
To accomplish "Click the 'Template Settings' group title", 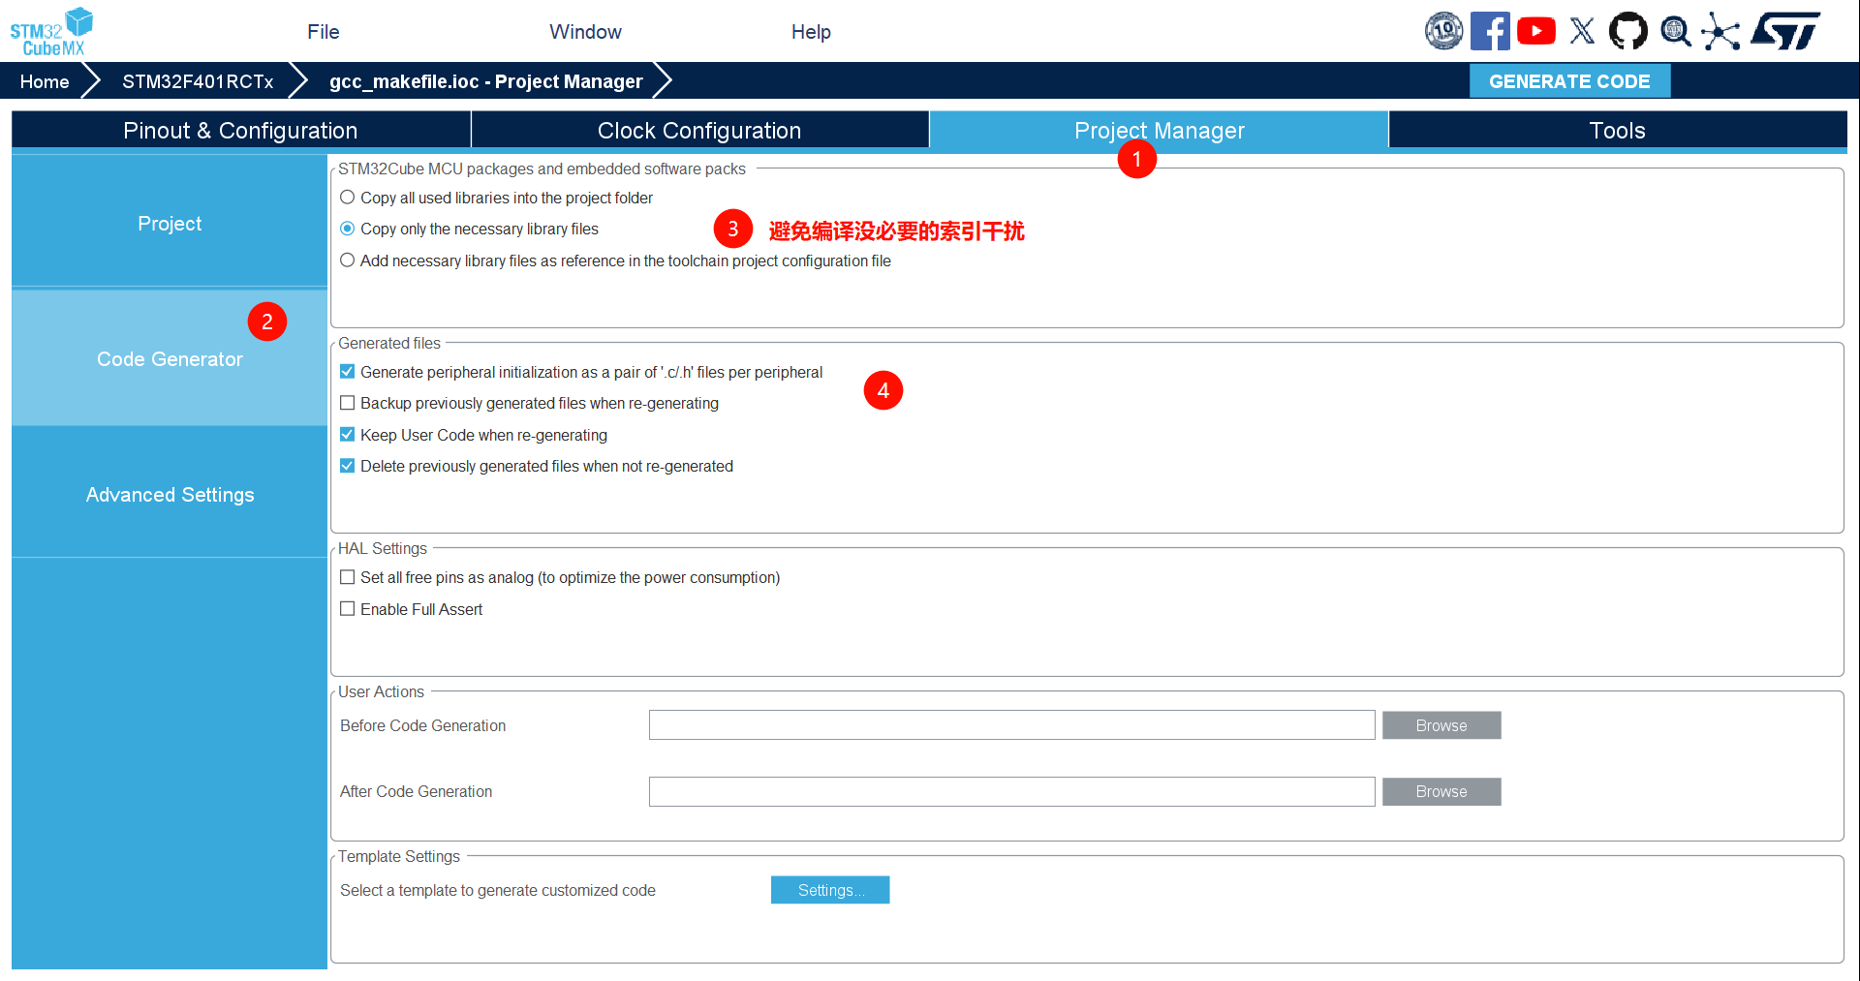I will coord(399,856).
